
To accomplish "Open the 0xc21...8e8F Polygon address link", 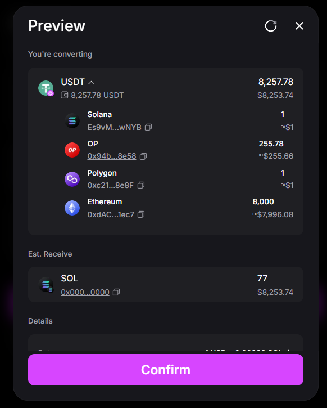I will click(110, 185).
